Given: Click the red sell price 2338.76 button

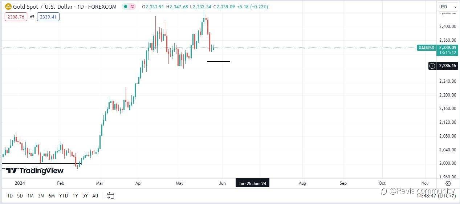Looking at the screenshot, I should pyautogui.click(x=16, y=16).
